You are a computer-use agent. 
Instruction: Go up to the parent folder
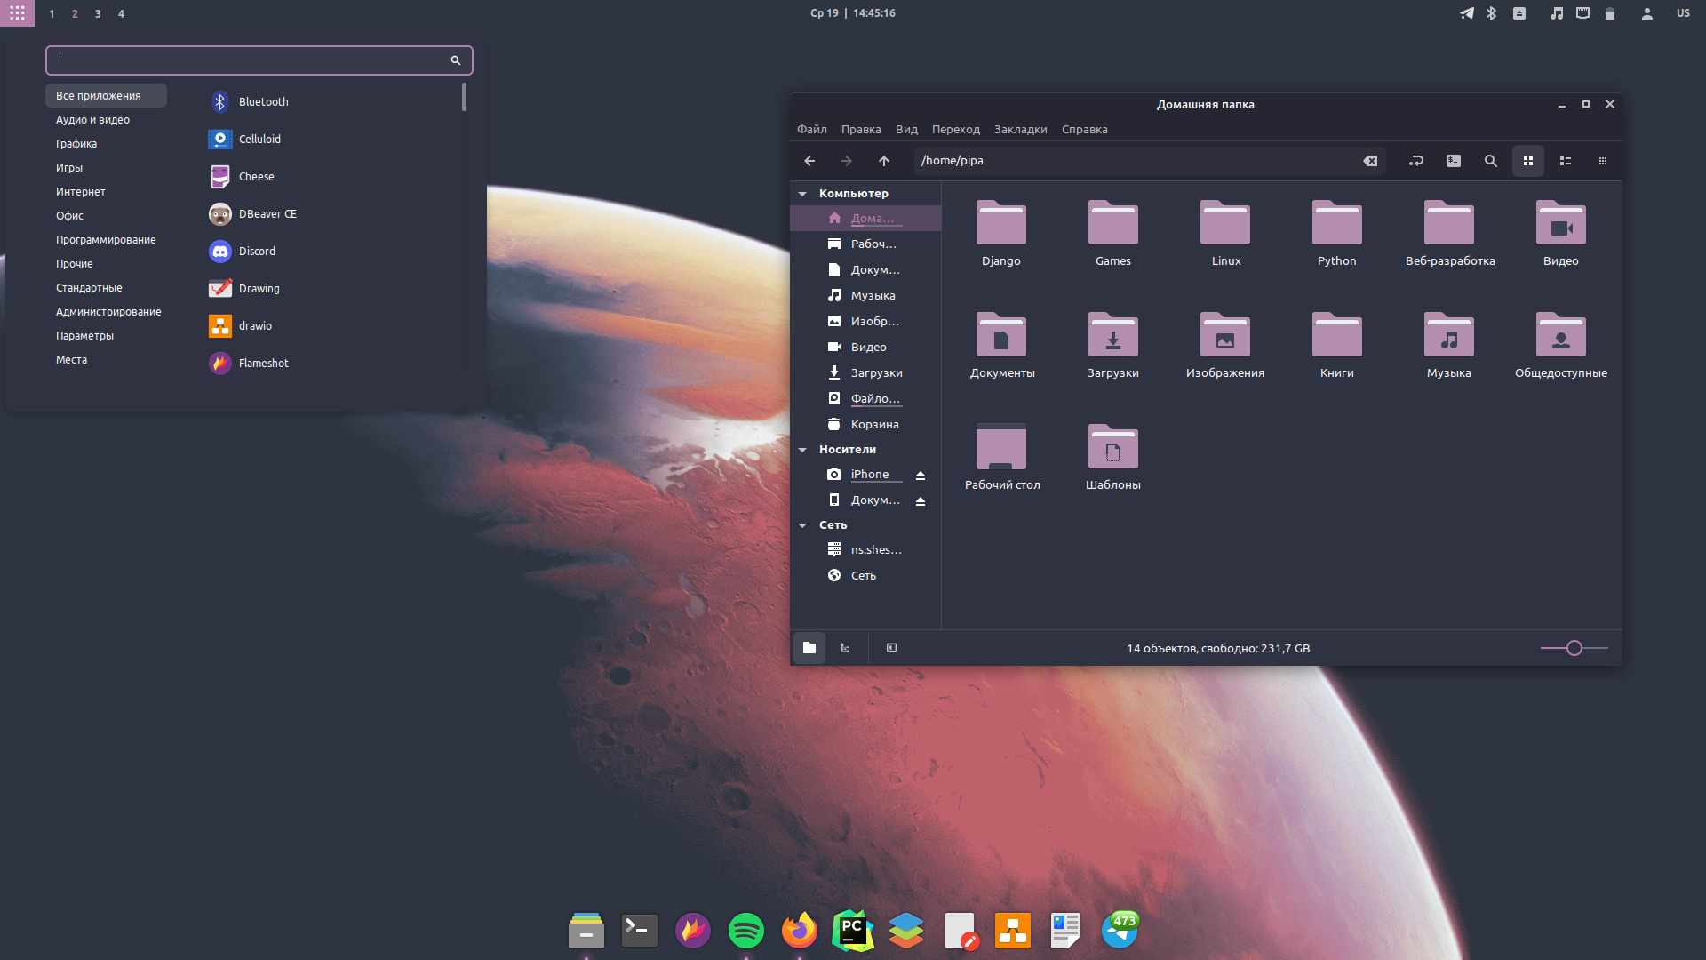tap(884, 161)
